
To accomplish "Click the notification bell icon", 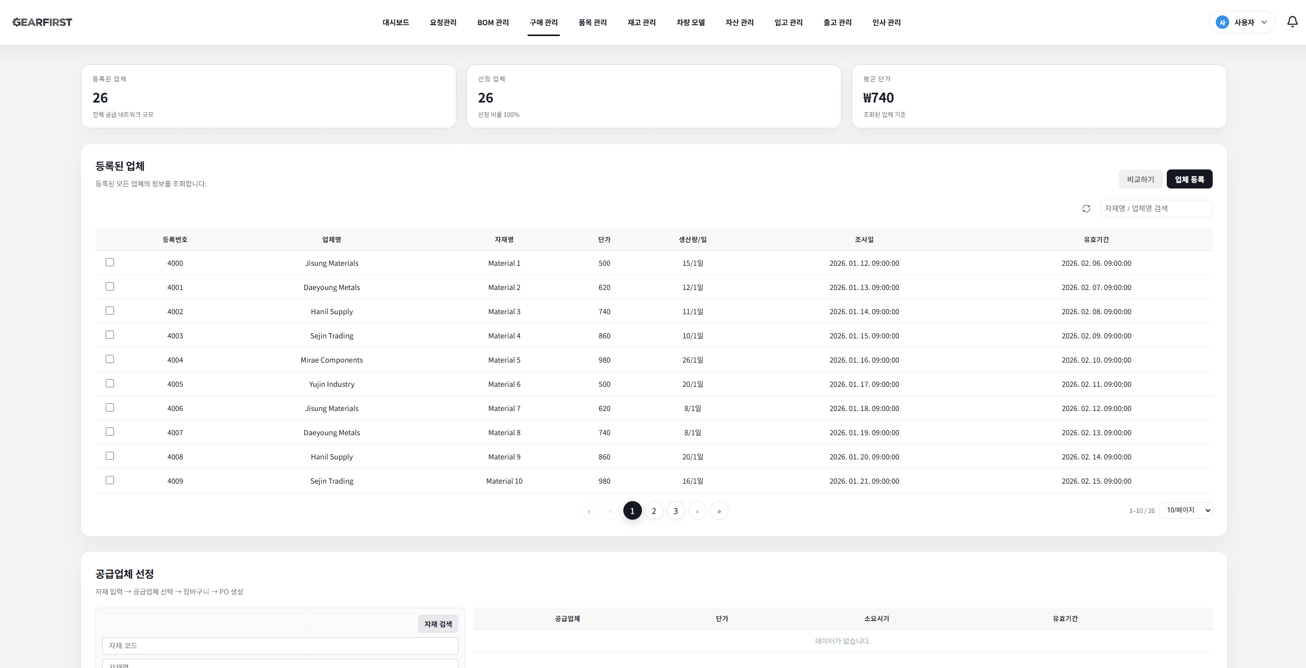I will click(x=1292, y=22).
